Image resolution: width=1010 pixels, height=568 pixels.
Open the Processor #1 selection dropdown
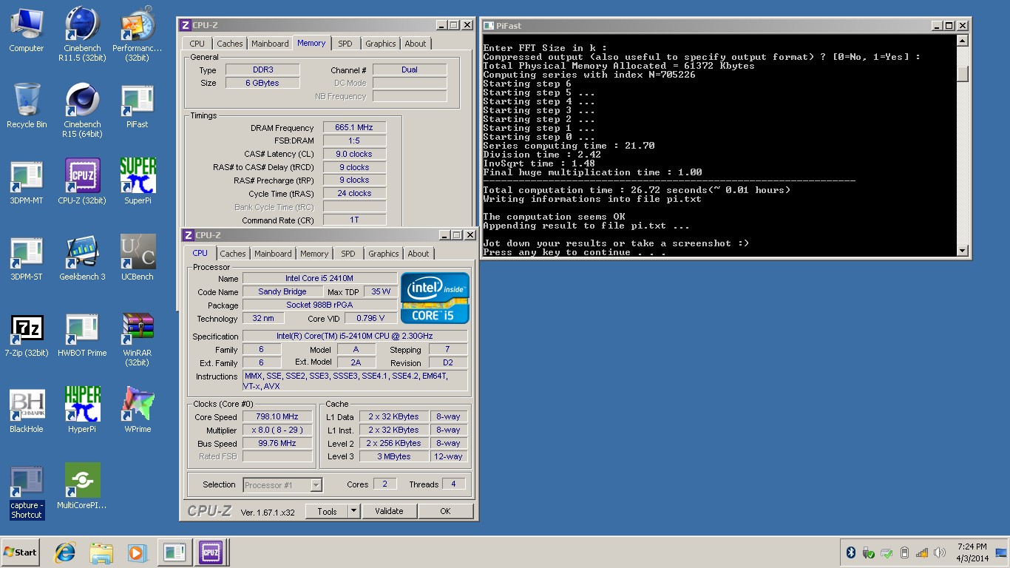282,485
